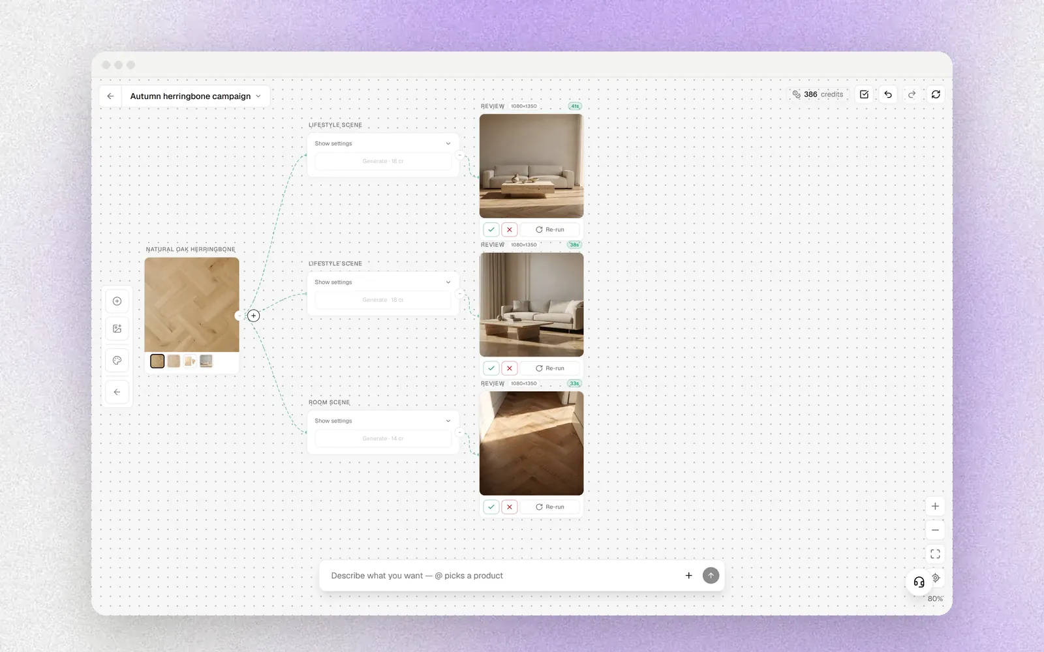The image size is (1044, 652).
Task: Open the palette tool in left sidebar
Action: (x=117, y=361)
